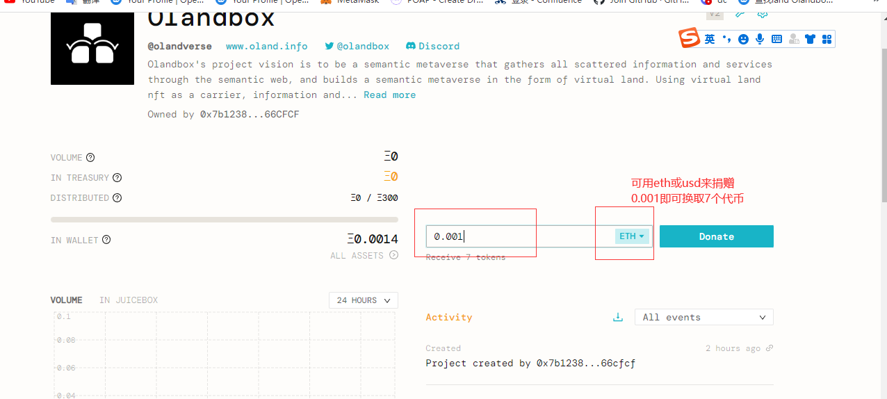Click Read more in project description
Image resolution: width=887 pixels, height=399 pixels.
pos(389,95)
